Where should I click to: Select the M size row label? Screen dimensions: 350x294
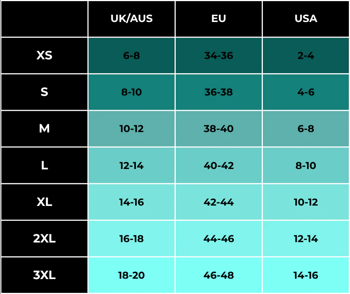(x=44, y=129)
